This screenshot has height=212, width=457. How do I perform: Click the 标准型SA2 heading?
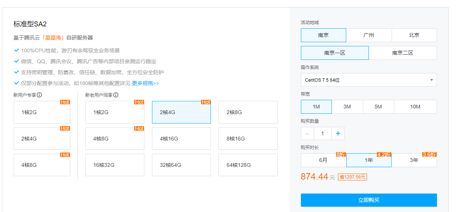(30, 24)
